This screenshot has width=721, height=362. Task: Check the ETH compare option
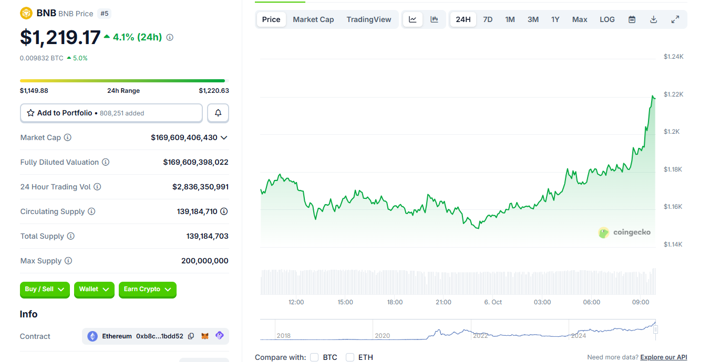pyautogui.click(x=350, y=357)
